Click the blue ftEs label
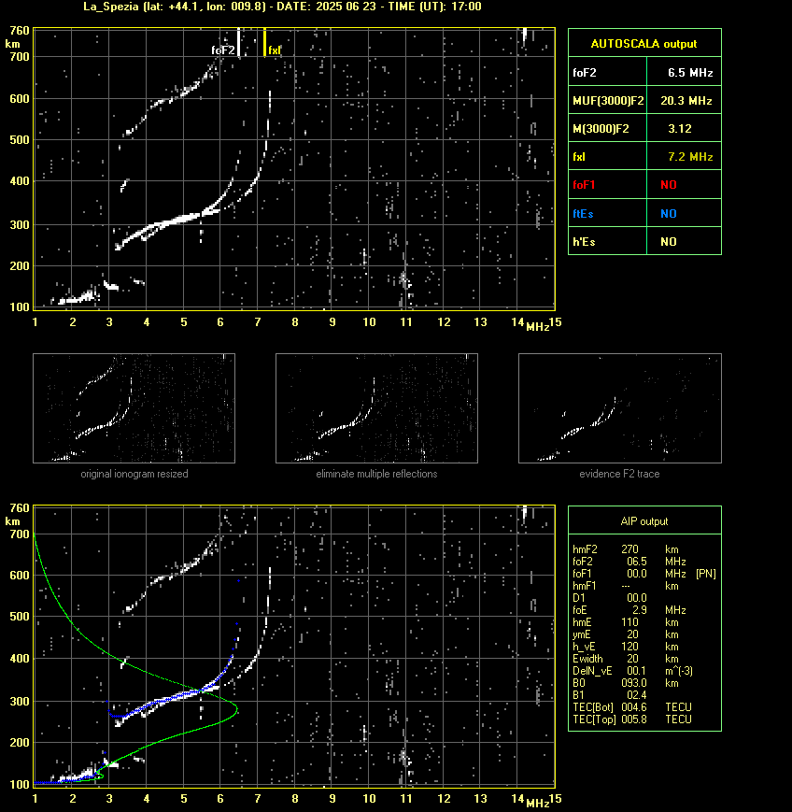Image resolution: width=792 pixels, height=812 pixels. point(583,213)
